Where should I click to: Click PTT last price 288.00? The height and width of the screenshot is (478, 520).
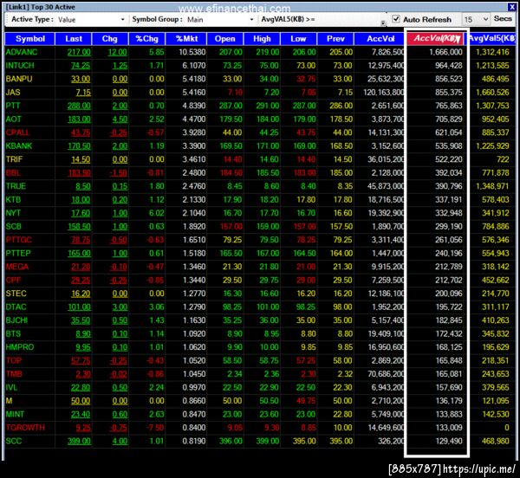pos(79,106)
